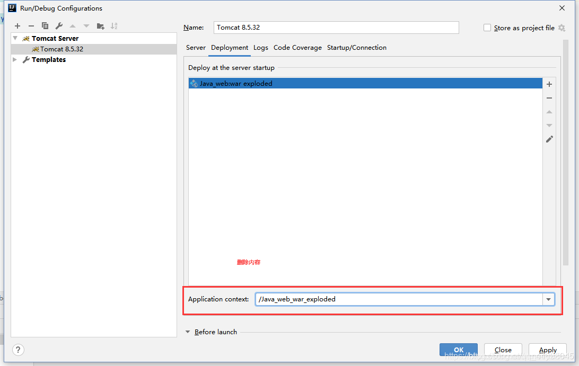This screenshot has width=579, height=366.
Task: Open Store as project file settings gear
Action: coord(562,28)
